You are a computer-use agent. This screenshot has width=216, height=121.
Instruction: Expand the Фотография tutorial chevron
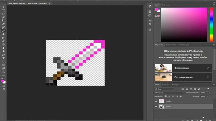208,68
